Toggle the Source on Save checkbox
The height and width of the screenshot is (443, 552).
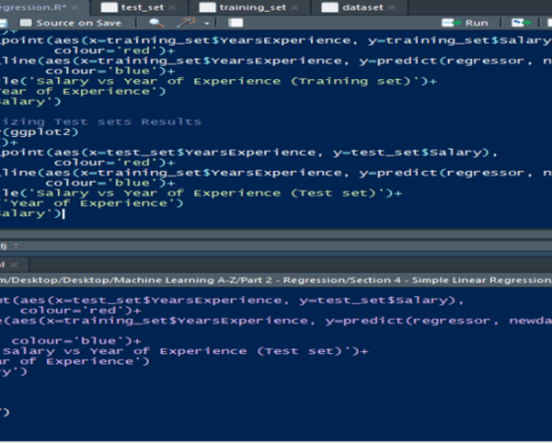pyautogui.click(x=25, y=22)
